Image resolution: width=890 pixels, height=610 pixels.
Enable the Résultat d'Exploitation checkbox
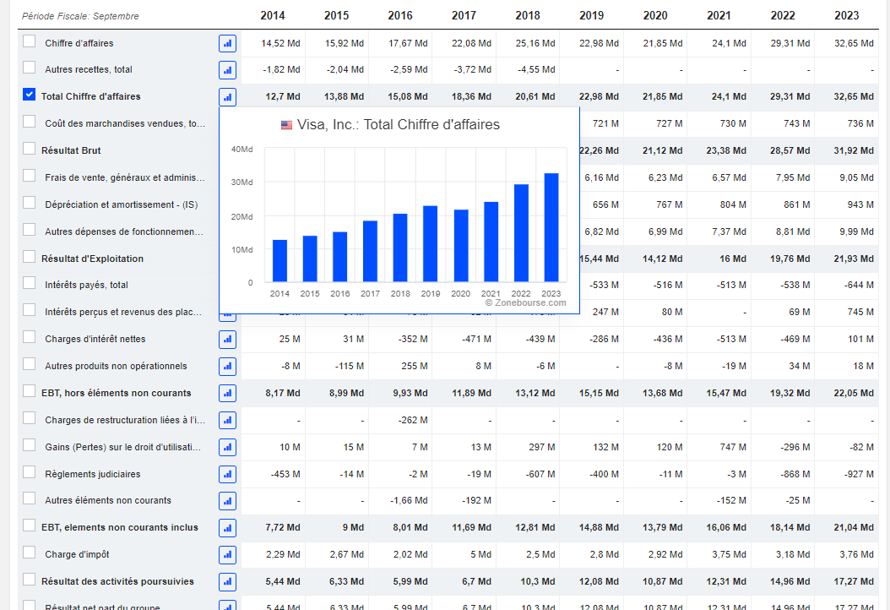tap(30, 257)
